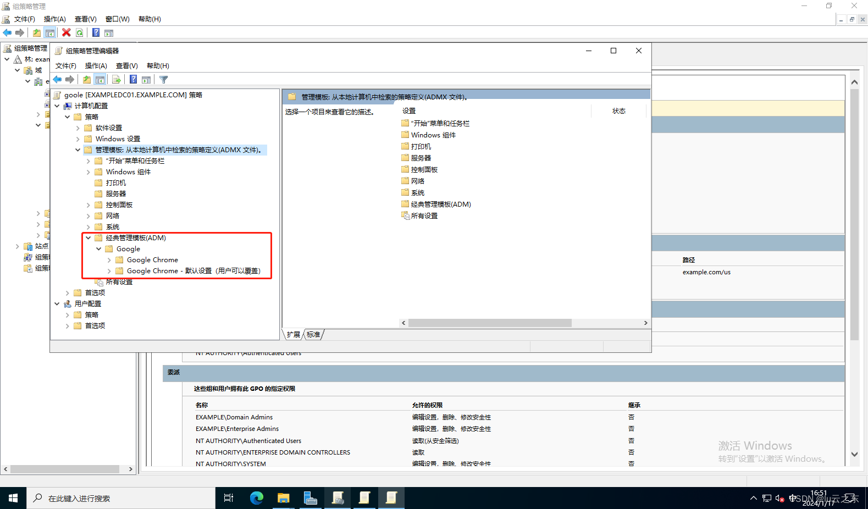Click the 委派 section header
Screen dimensions: 868x509
(x=504, y=373)
